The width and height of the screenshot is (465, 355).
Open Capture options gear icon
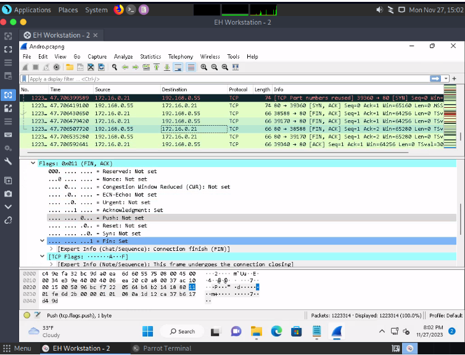tap(56, 67)
